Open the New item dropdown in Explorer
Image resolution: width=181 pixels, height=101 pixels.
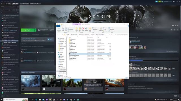point(95,28)
